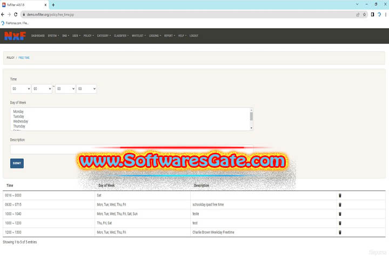Expand the DNS menu
The image size is (389, 259).
65,36
